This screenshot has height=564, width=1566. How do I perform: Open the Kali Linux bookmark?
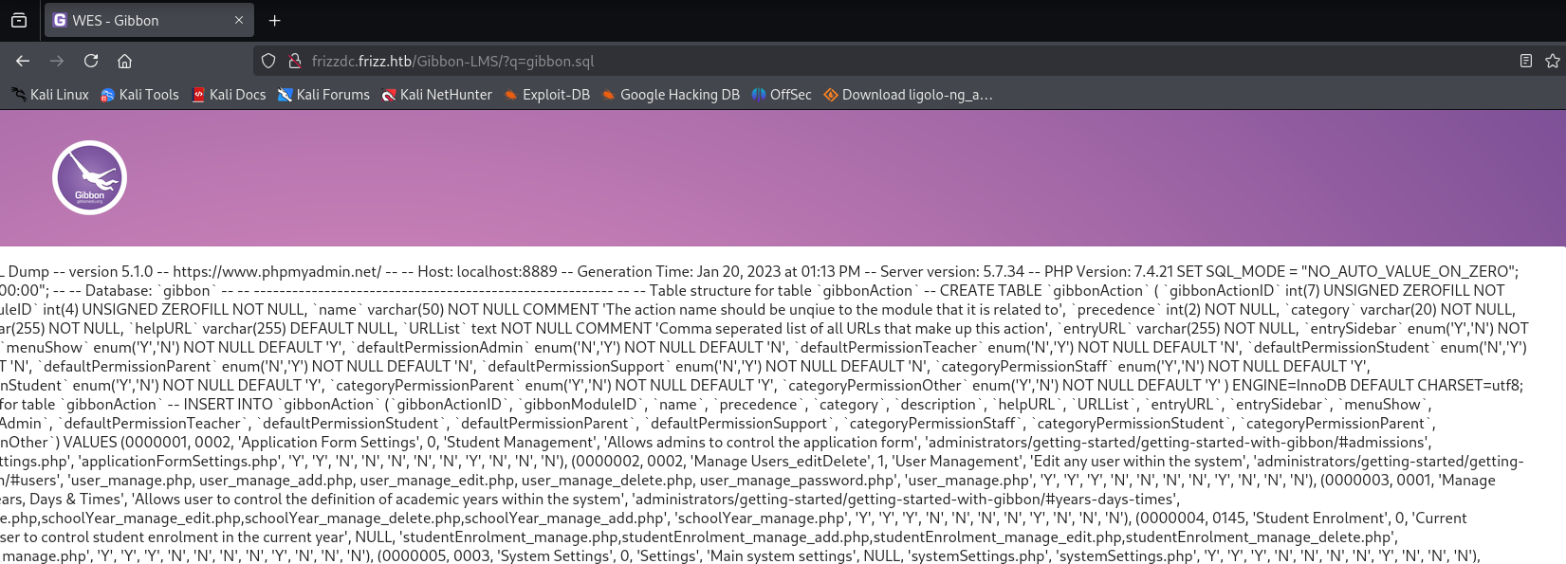(x=50, y=95)
